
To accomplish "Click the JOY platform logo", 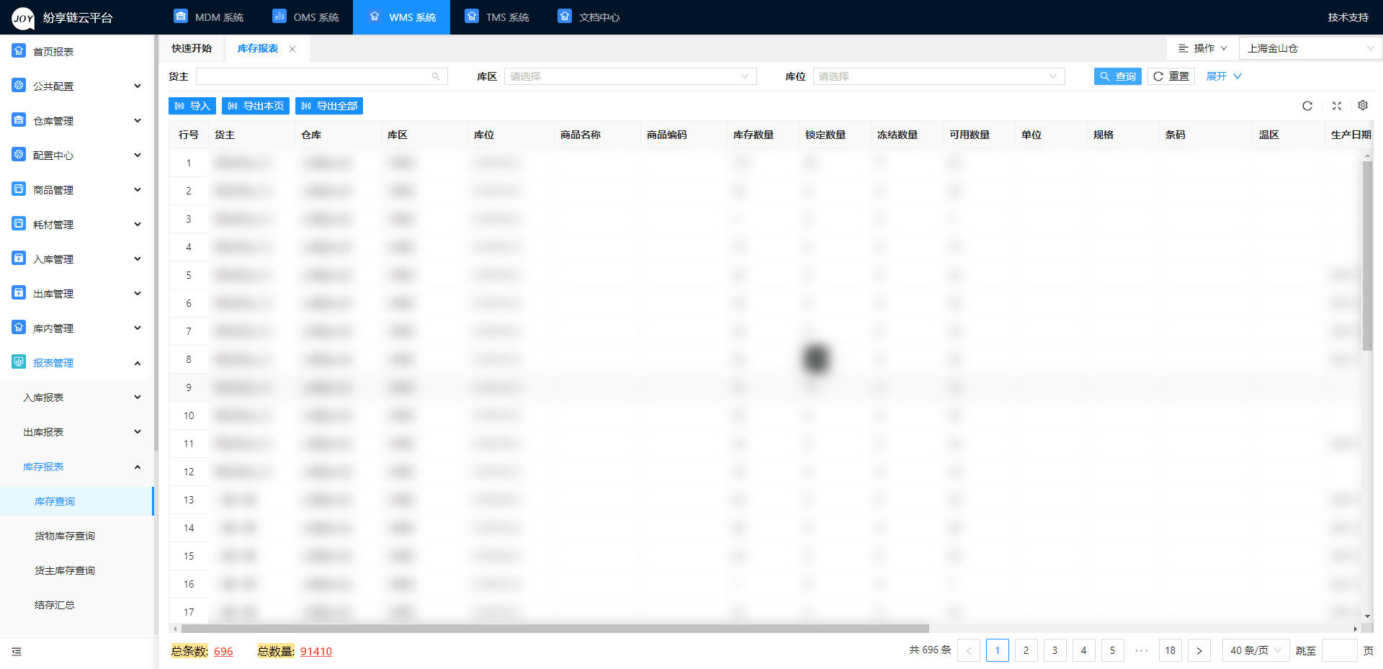I will point(23,18).
